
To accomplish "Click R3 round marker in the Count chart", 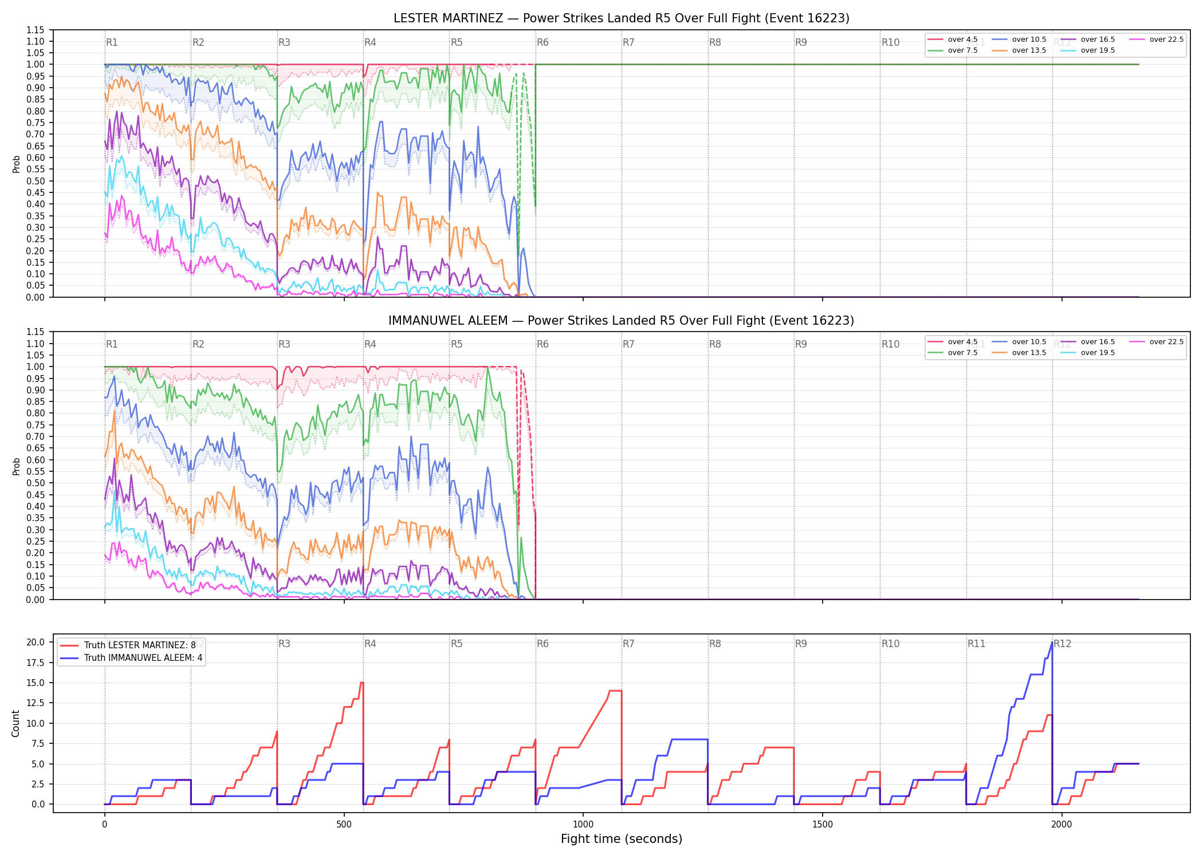I will click(x=284, y=644).
